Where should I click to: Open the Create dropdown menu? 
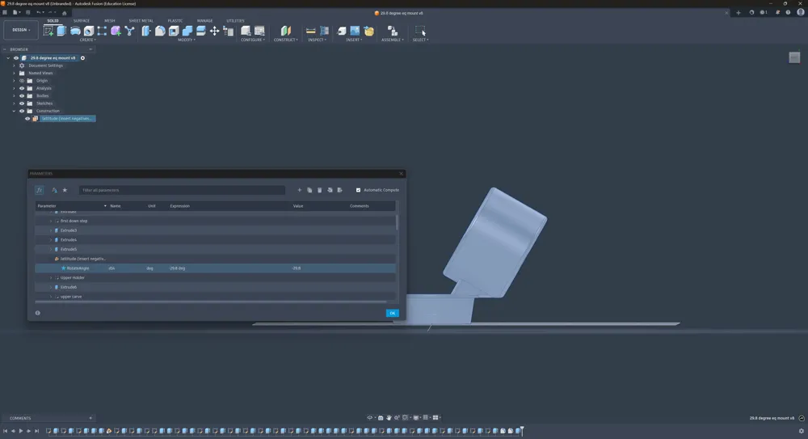tap(87, 40)
